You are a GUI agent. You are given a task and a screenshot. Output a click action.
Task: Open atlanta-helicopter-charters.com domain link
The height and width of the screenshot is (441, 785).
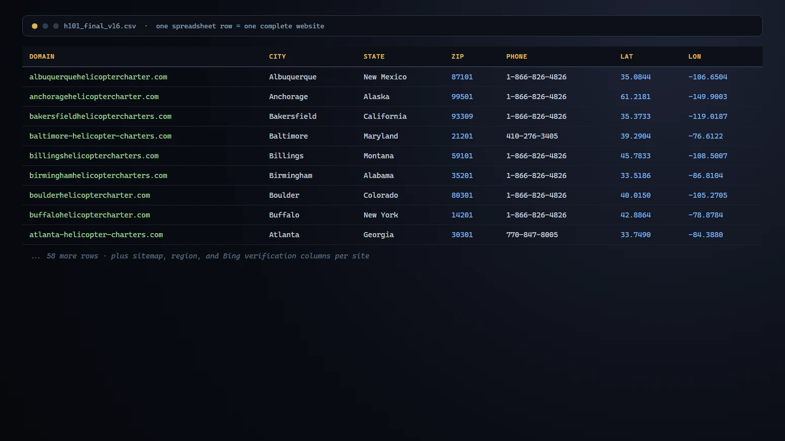(x=96, y=235)
